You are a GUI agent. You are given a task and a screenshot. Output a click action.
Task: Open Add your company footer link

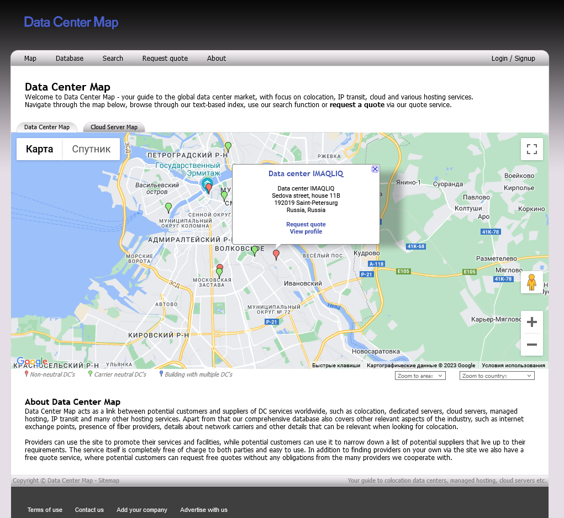coord(142,510)
